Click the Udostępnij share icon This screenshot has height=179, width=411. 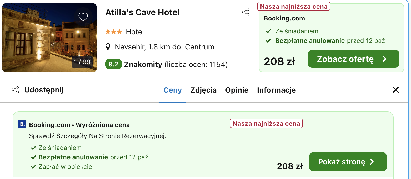click(x=16, y=90)
